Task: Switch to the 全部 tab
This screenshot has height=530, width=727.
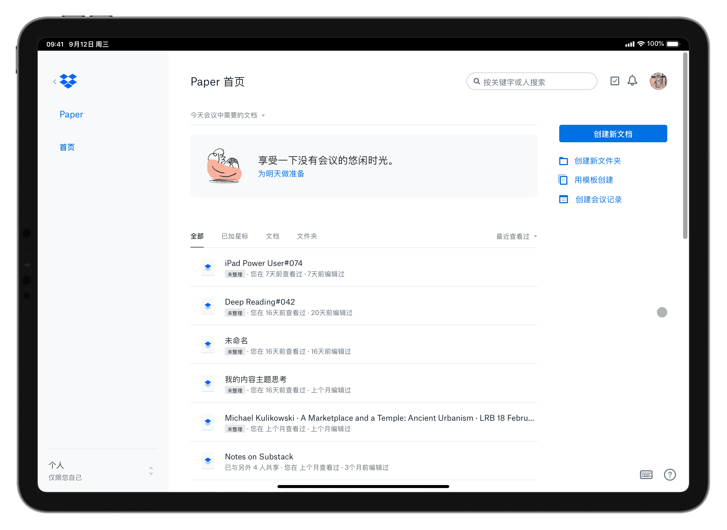Action: 197,237
